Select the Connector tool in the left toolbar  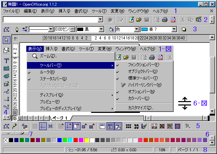(x=6, y=107)
